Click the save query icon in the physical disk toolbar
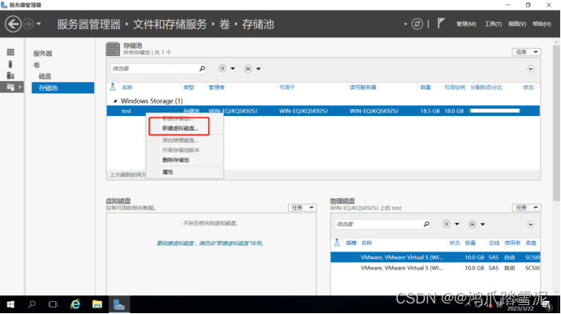This screenshot has width=561, height=314. (x=473, y=224)
